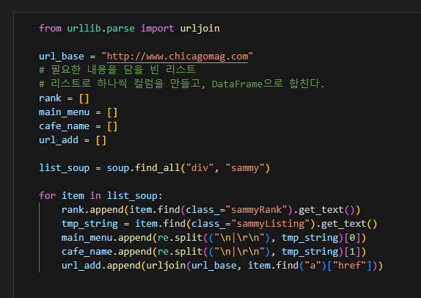421x298 pixels.
Task: Click the Korean comment starting '# 필요한 내용을'
Action: pyautogui.click(x=117, y=70)
